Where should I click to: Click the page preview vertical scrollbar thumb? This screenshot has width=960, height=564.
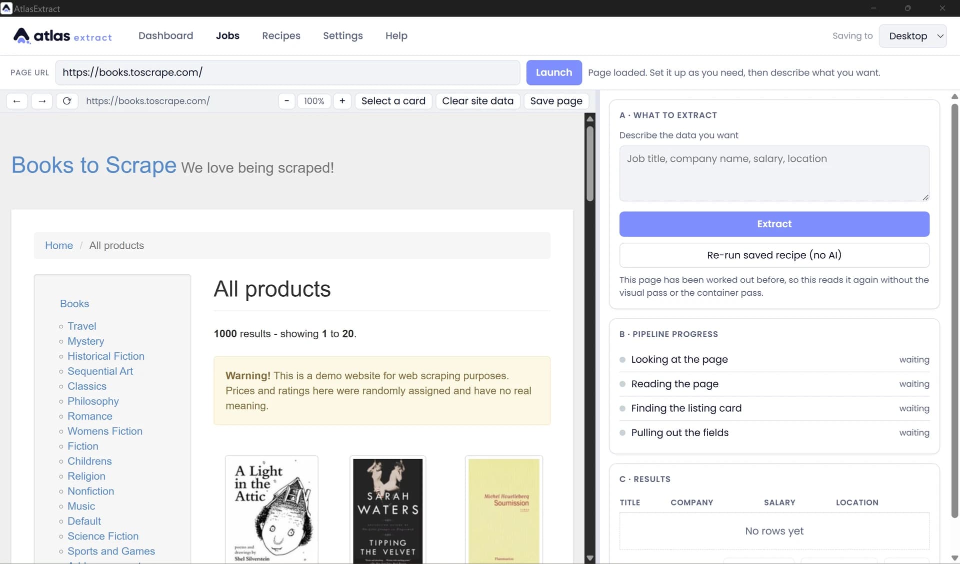(590, 164)
